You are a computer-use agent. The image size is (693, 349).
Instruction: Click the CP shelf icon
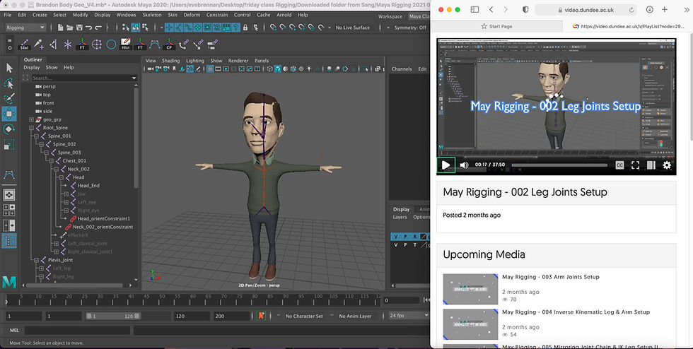coord(169,45)
